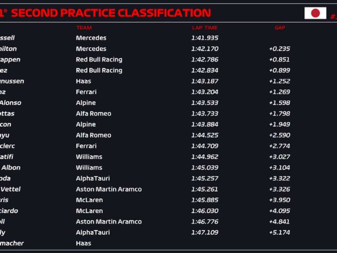The height and width of the screenshot is (253, 337).
Task: Click the gap value +1.798
Action: (279, 114)
